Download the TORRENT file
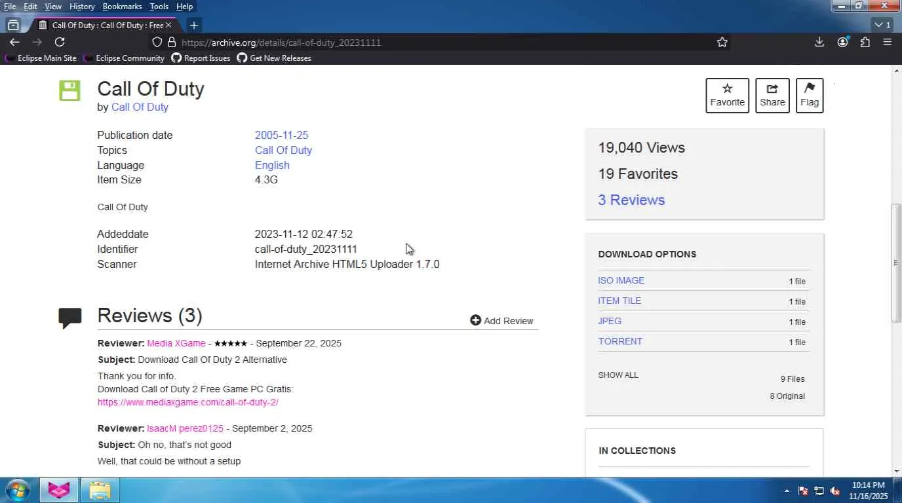This screenshot has height=503, width=902. point(620,341)
